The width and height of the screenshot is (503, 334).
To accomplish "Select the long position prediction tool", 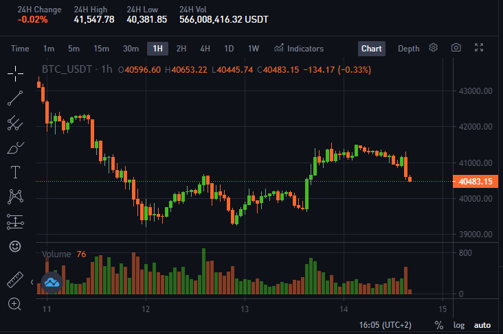I will [x=15, y=222].
